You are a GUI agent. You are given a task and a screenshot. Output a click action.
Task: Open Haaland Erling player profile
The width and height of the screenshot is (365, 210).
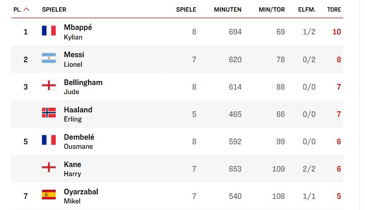tap(78, 114)
